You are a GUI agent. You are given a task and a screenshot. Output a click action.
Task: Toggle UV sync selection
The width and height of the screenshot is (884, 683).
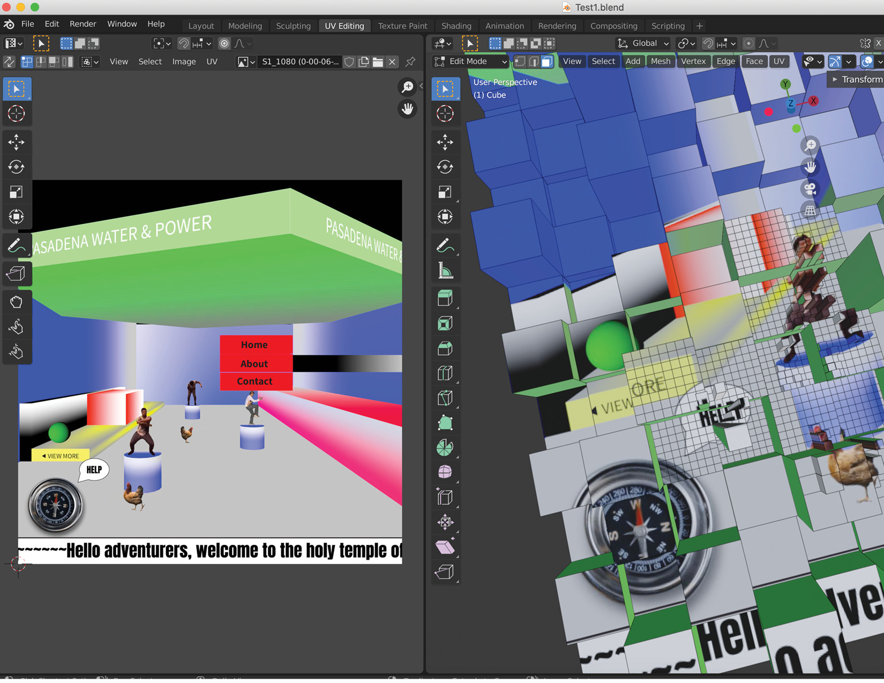click(x=9, y=62)
